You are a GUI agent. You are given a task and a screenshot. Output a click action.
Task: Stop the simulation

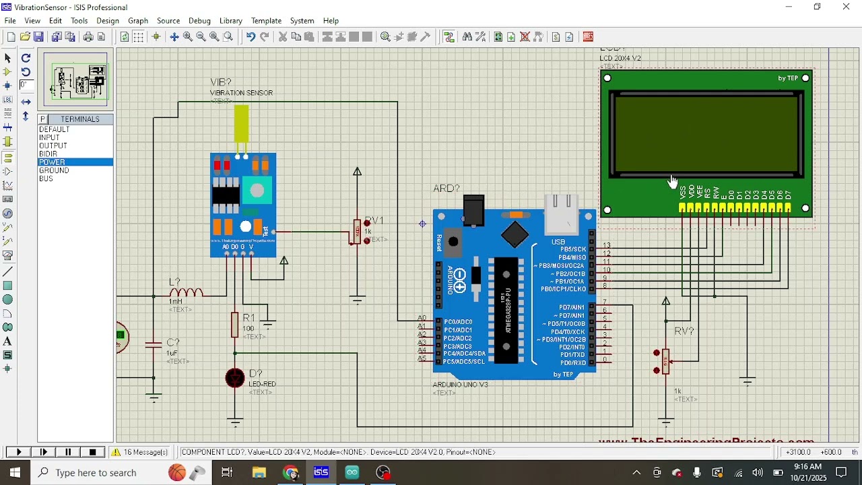click(x=93, y=452)
